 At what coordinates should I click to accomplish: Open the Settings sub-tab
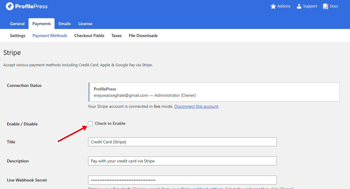click(18, 36)
